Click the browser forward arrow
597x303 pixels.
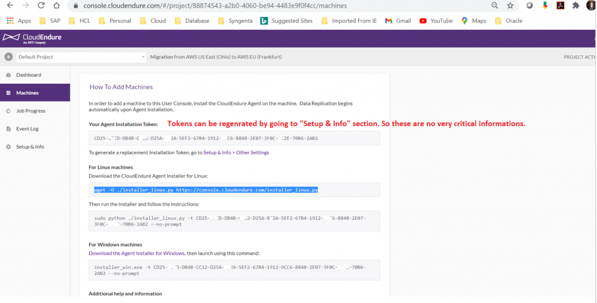click(26, 6)
